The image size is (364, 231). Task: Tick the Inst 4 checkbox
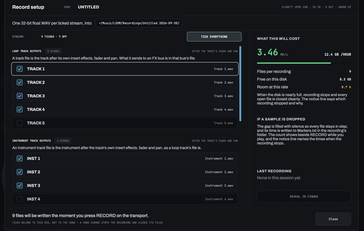click(x=19, y=199)
